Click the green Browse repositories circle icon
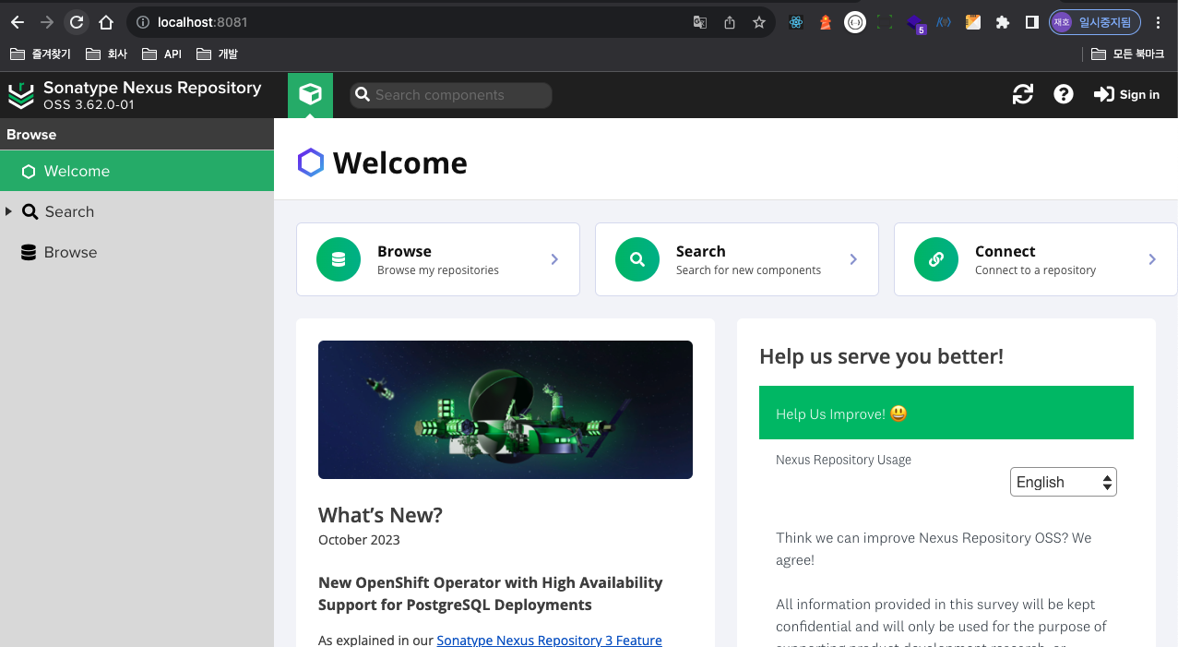 pos(339,259)
